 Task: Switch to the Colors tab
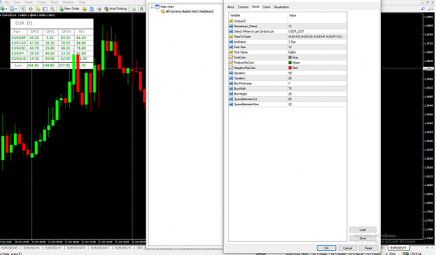(x=266, y=7)
